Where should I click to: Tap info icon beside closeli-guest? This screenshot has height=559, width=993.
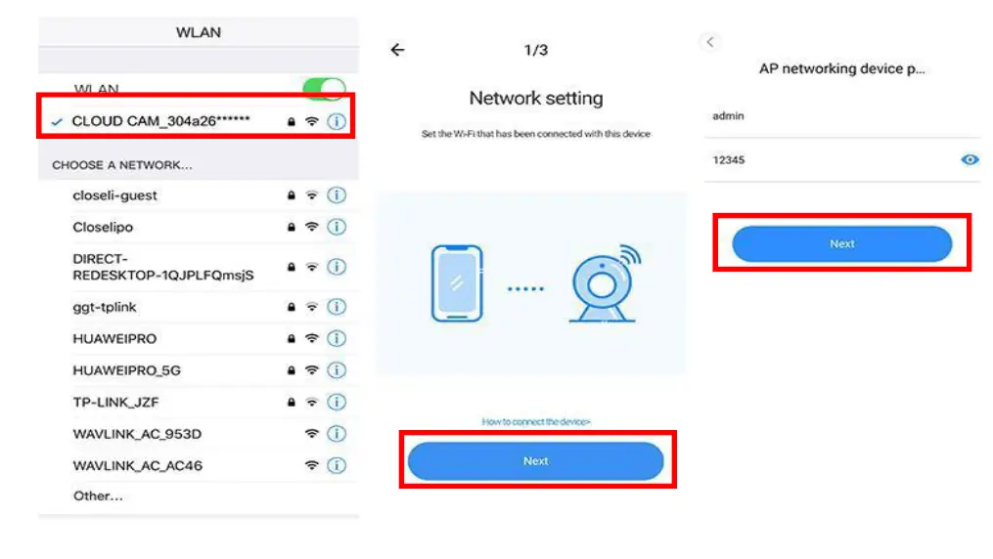pos(337,195)
